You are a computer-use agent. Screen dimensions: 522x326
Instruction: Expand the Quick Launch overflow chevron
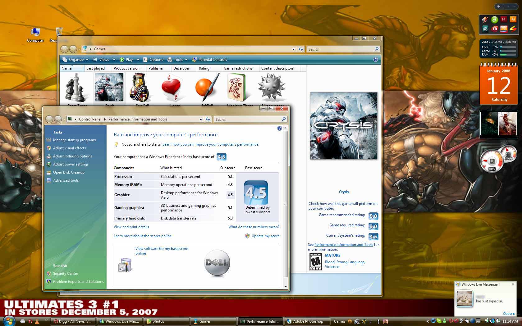(x=46, y=319)
